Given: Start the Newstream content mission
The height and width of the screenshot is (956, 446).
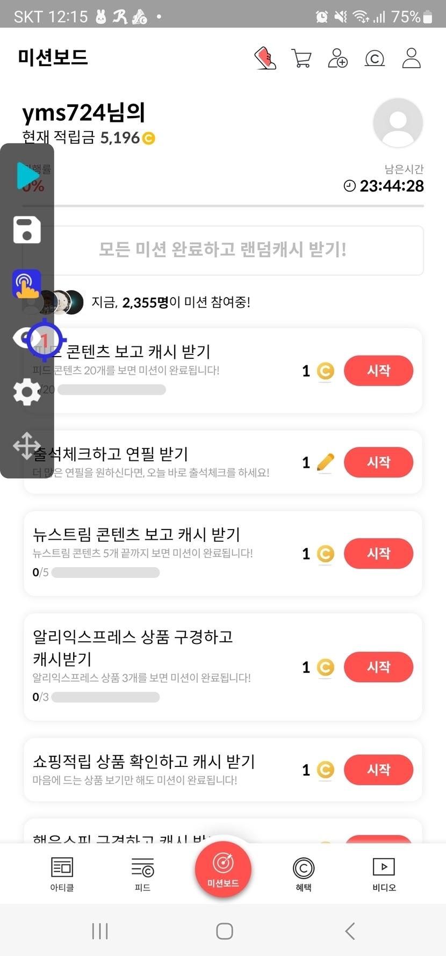Looking at the screenshot, I should tap(378, 554).
